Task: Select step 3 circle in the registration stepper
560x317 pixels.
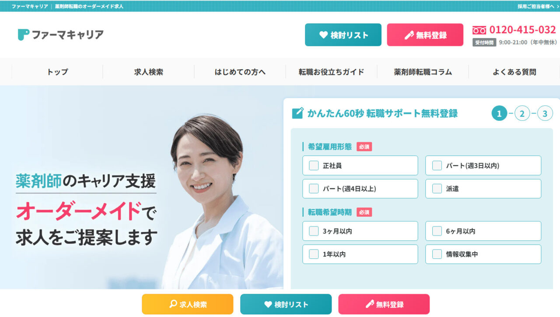Action: (x=545, y=114)
